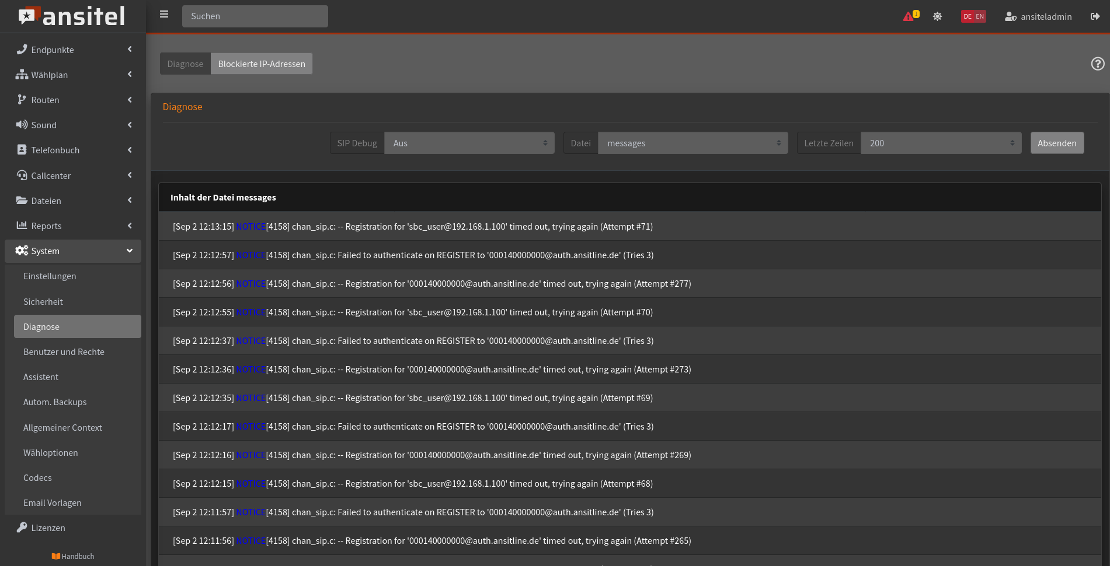The image size is (1110, 566).
Task: Toggle the light/dark theme icon
Action: [x=937, y=16]
